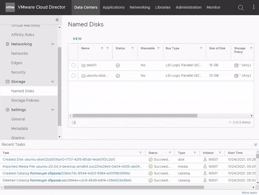Open the Administration tab
Screen dimensions: 259x195
coord(188,7)
